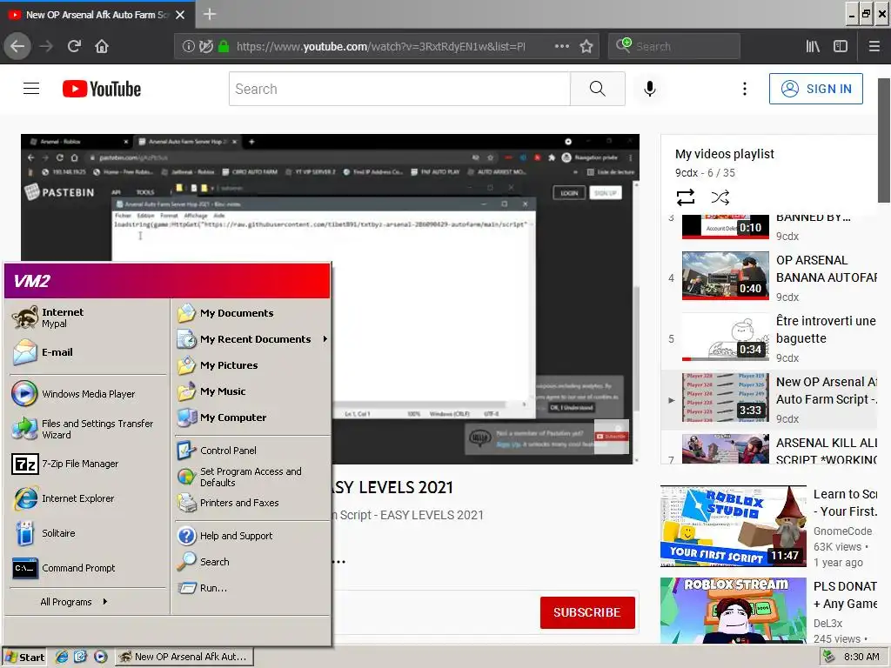Click the red SUBSCRIBE button

(x=587, y=612)
